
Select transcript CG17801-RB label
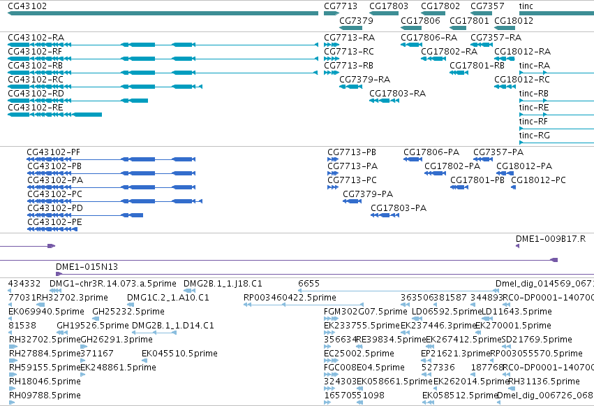[477, 66]
